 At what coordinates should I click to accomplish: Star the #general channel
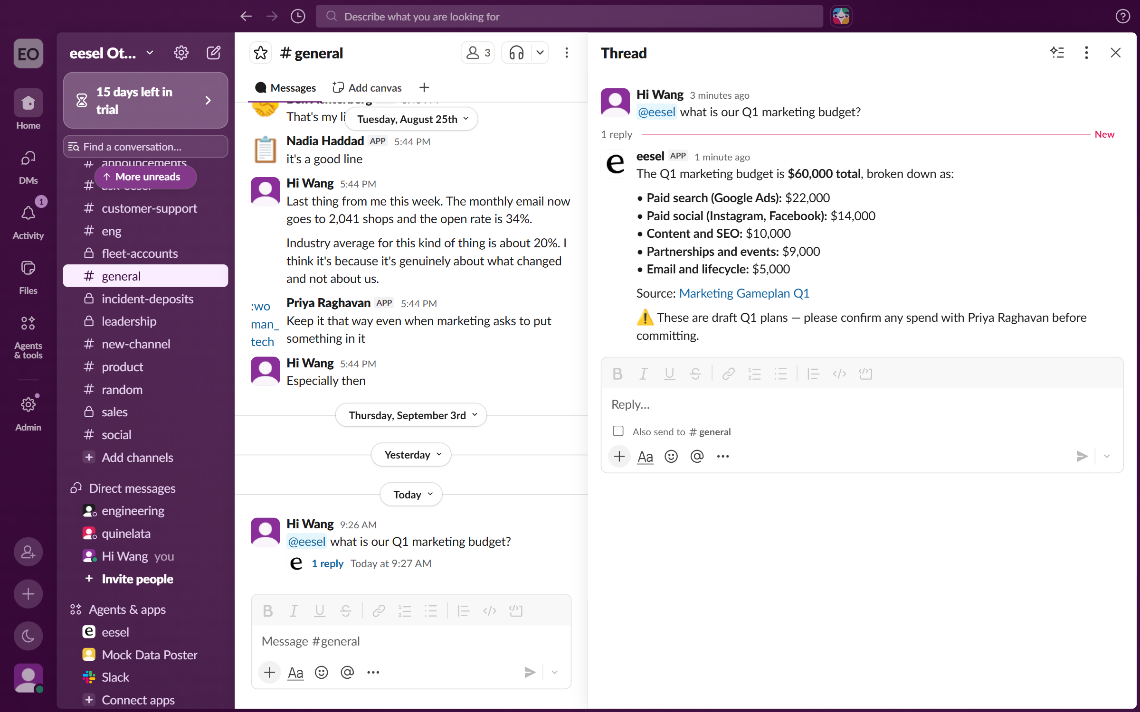click(261, 53)
